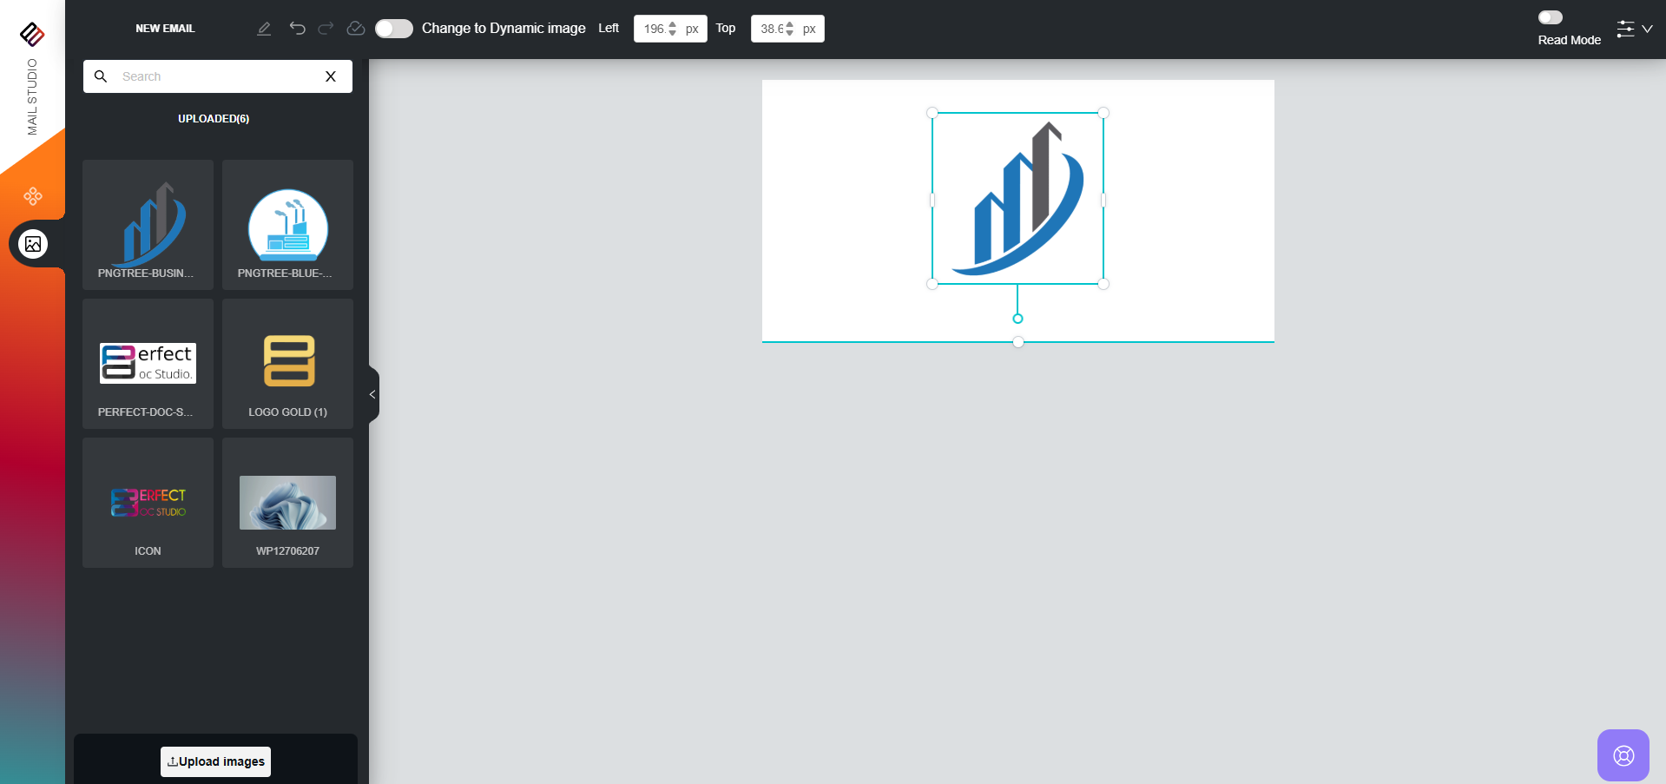Click the cloud save icon

[x=355, y=29]
